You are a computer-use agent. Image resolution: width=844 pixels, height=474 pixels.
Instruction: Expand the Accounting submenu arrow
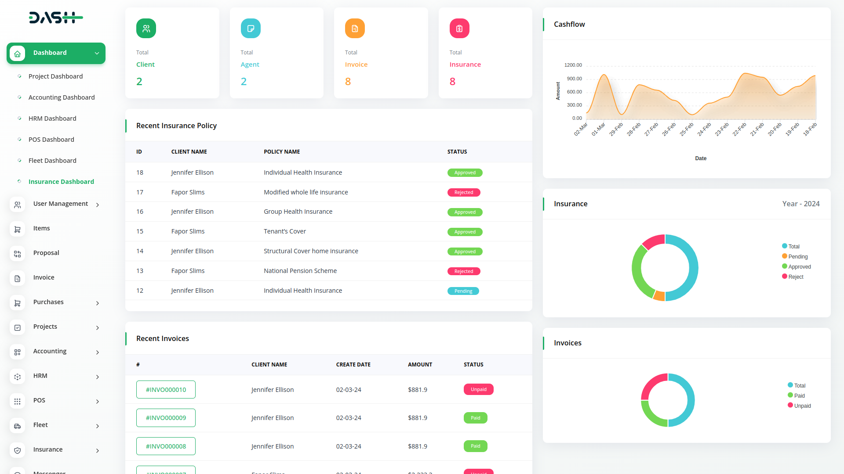coord(98,352)
